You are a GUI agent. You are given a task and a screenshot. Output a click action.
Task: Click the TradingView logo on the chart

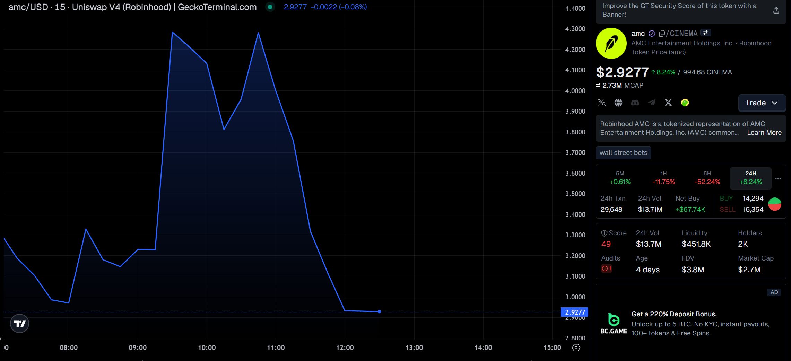click(20, 324)
